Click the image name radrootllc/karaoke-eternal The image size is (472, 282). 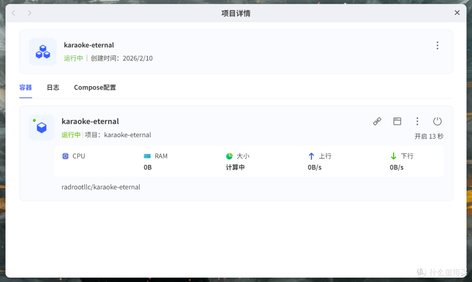tap(101, 187)
